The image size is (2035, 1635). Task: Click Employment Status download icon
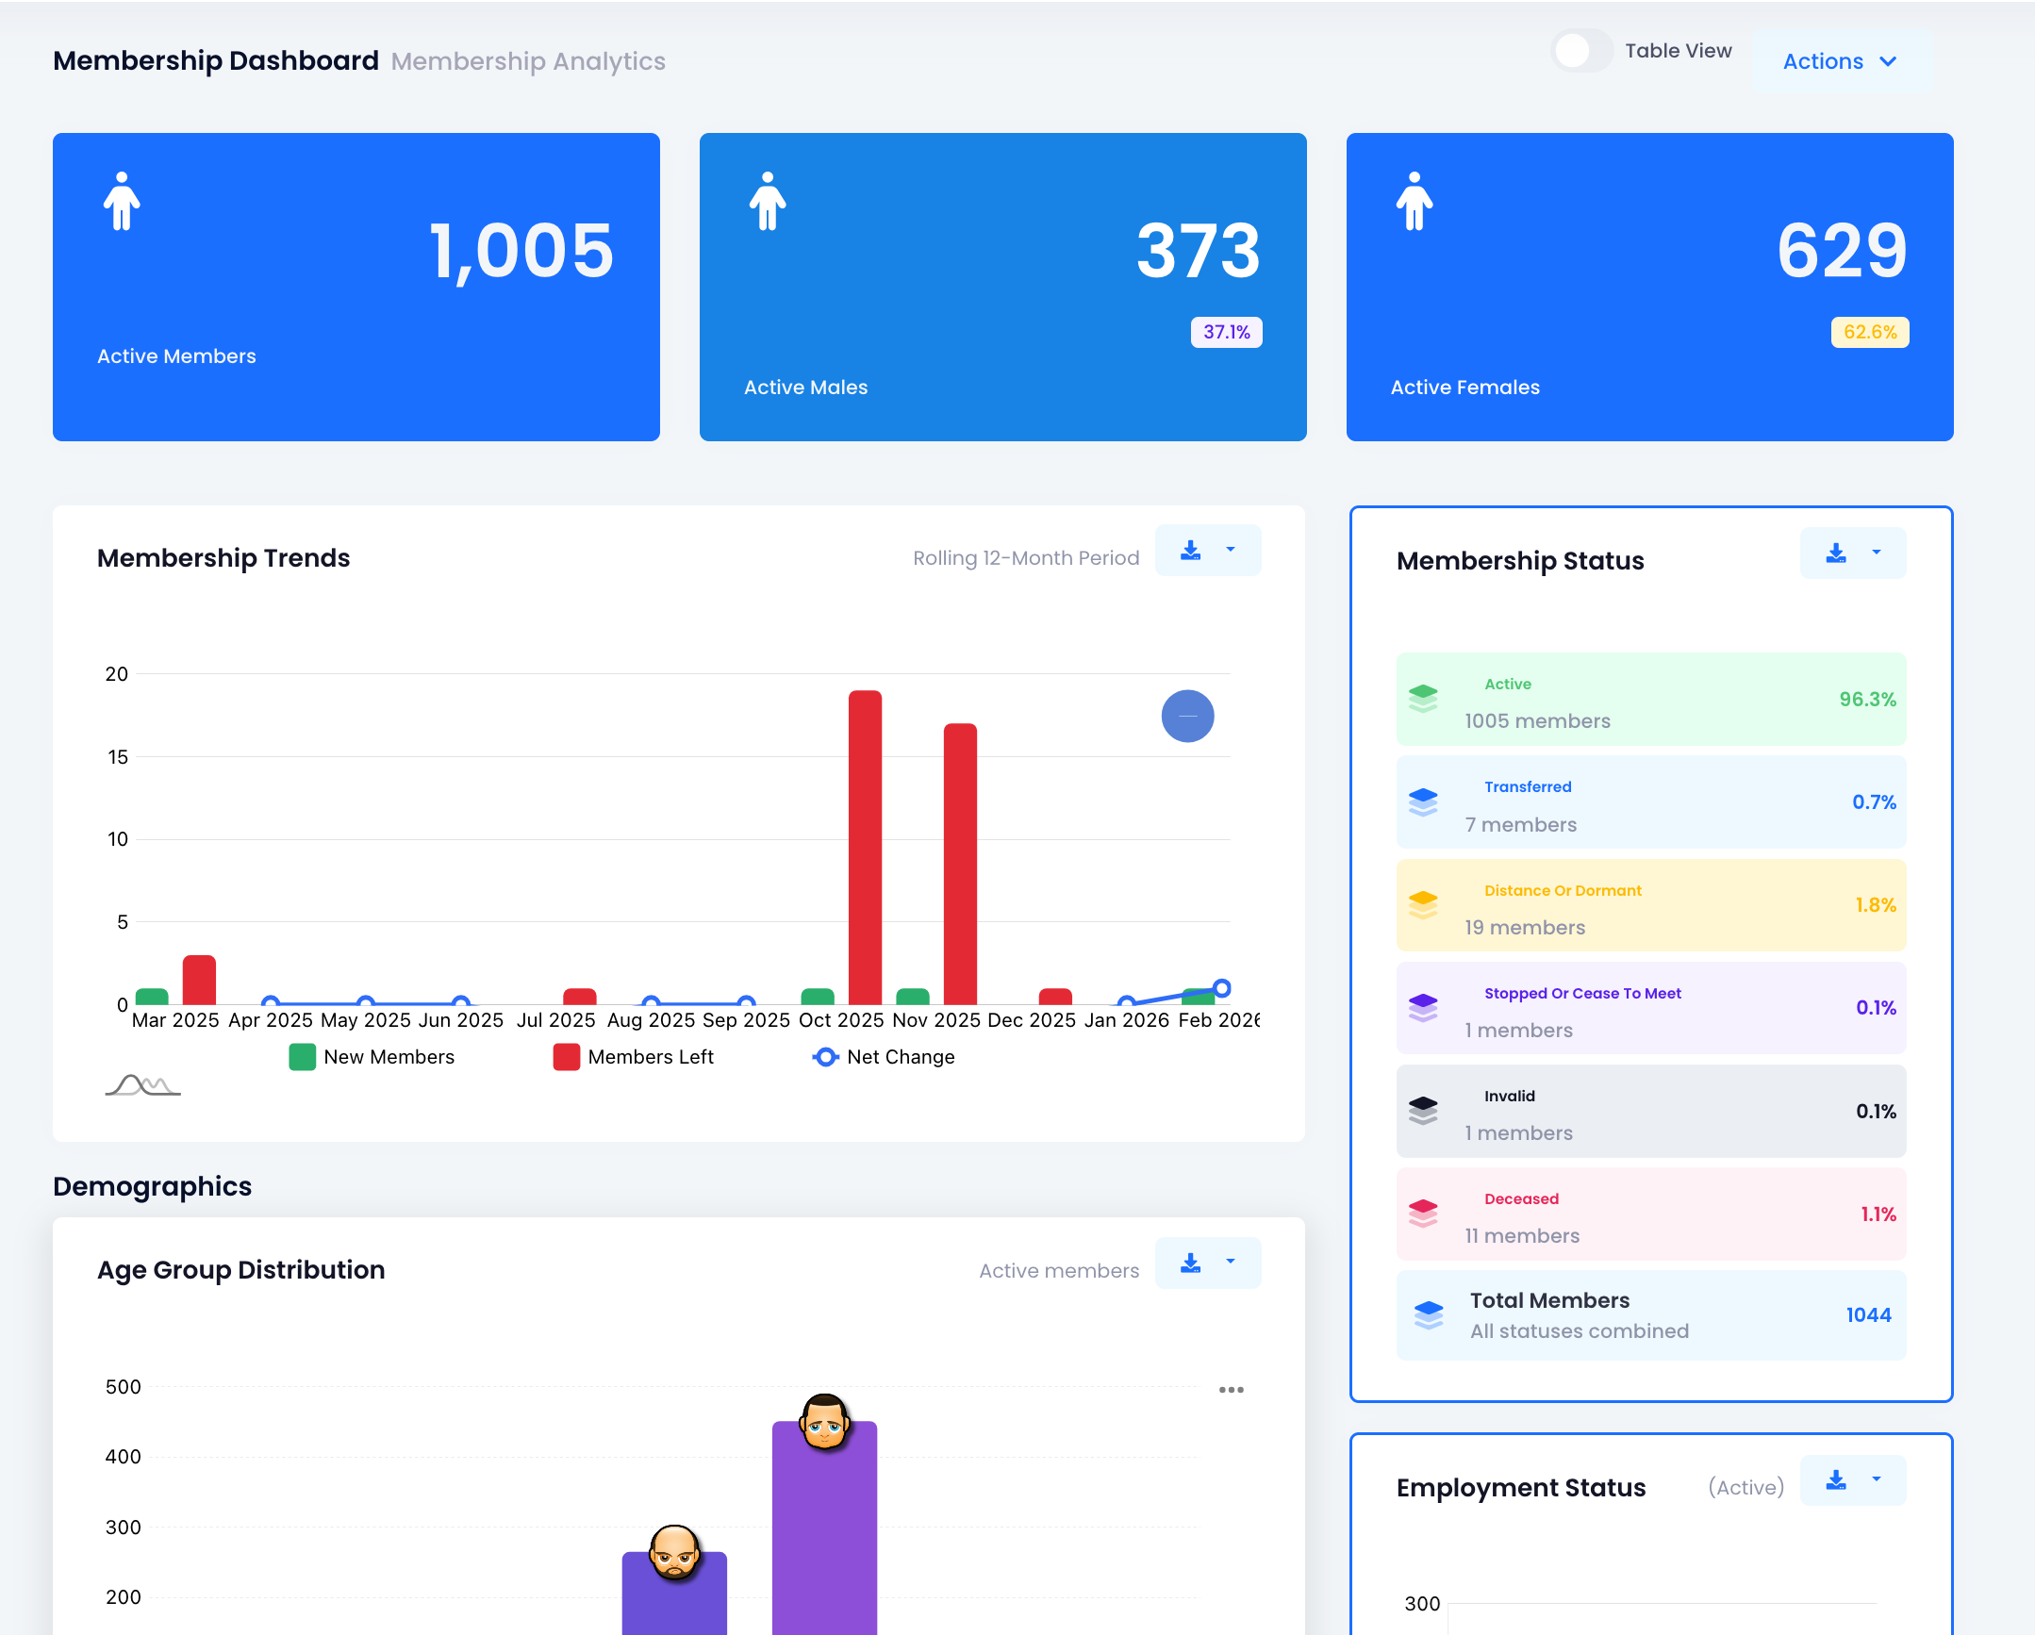click(1835, 1480)
